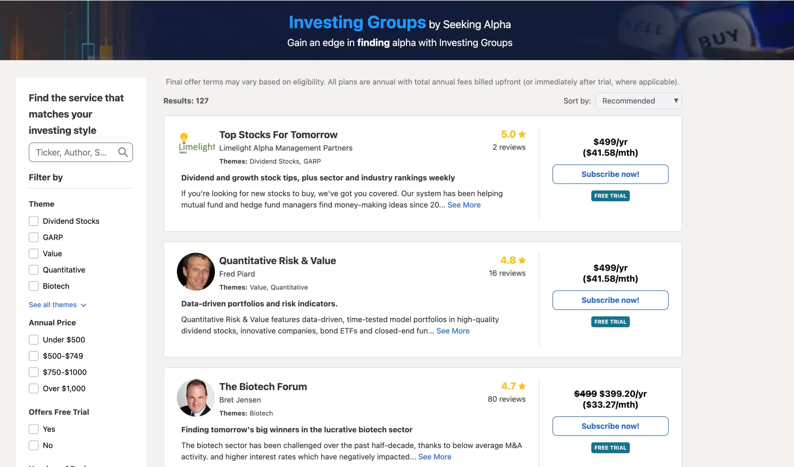Viewport: 794px width, 467px height.
Task: Enable the Biotech theme checkbox
Action: [x=34, y=286]
